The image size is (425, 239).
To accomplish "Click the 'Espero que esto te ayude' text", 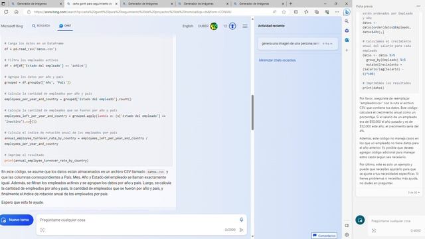I will coord(23,202).
